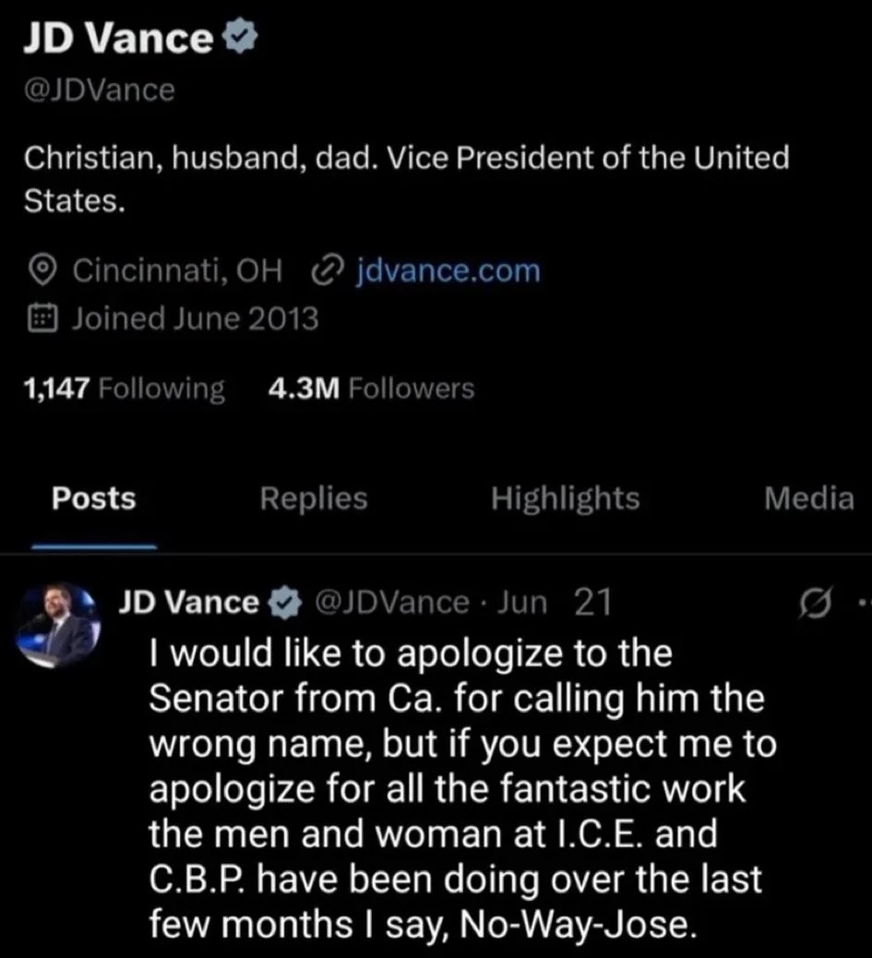Click the verified badge in the post header
Screen dimensions: 872x958
click(284, 604)
